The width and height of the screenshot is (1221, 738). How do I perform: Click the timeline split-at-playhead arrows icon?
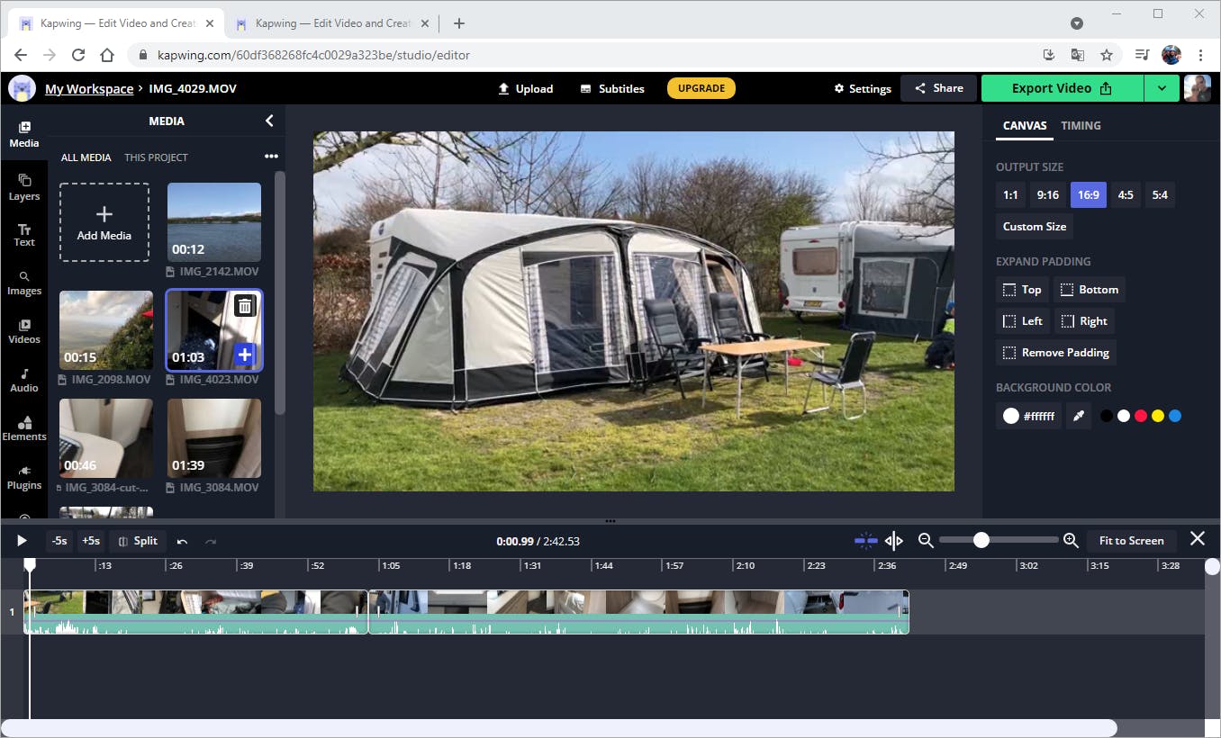tap(894, 540)
